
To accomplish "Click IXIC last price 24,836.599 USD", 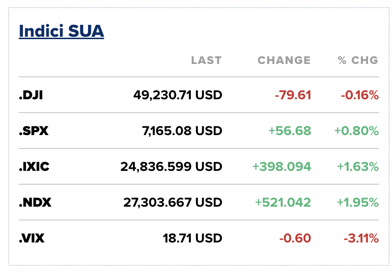I will [171, 167].
